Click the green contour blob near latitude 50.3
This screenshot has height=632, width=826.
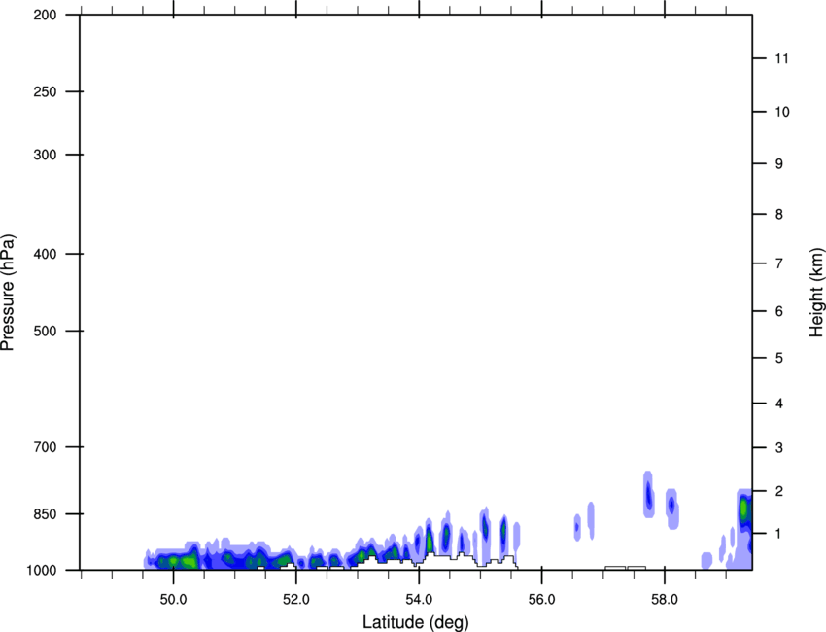189,561
